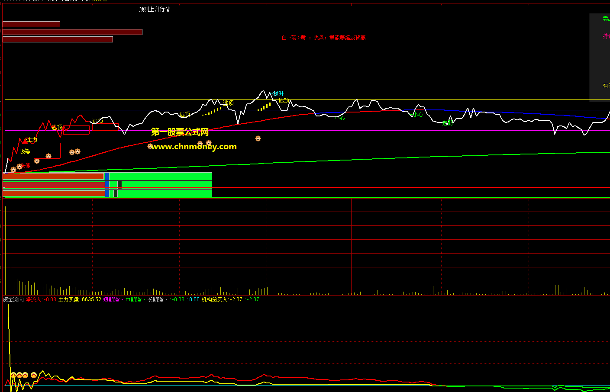610x392 pixels.
Task: Click the 资金流向 indicator name
Action: tap(13, 299)
